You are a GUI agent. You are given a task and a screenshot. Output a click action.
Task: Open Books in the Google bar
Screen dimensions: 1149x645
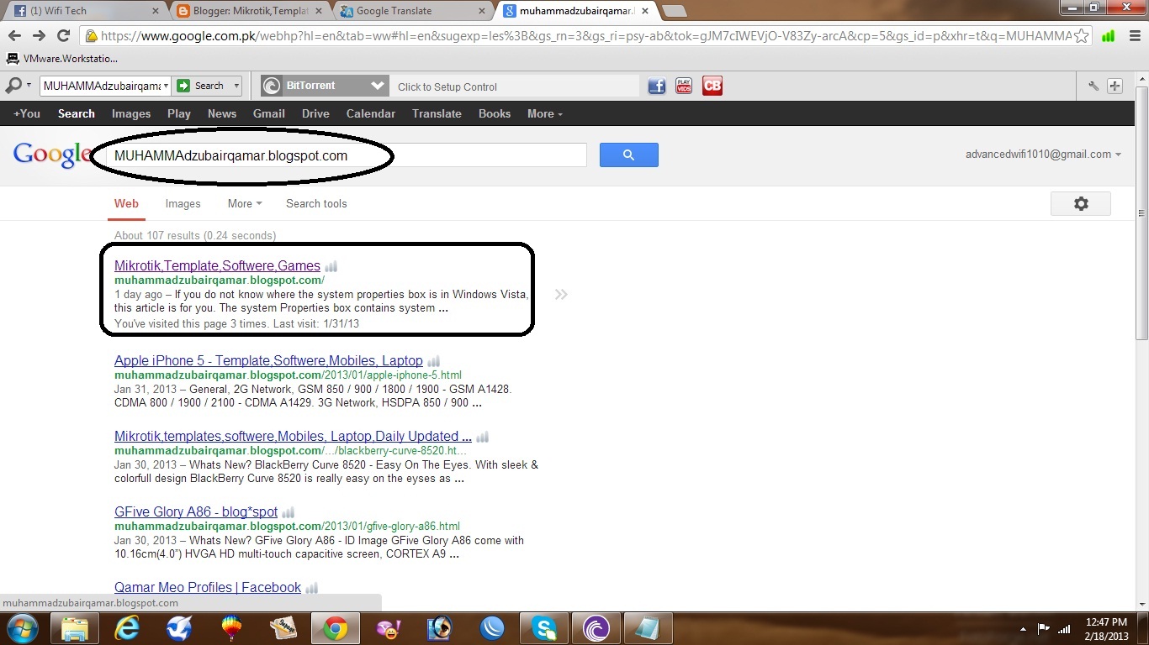pos(495,113)
